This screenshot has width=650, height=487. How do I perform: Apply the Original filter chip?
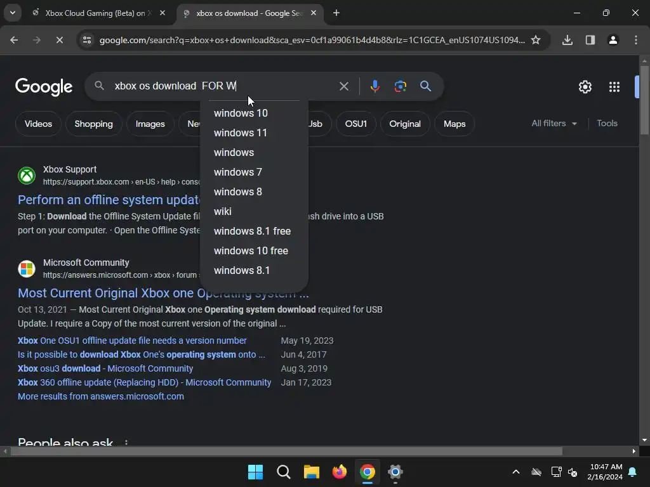click(x=404, y=124)
